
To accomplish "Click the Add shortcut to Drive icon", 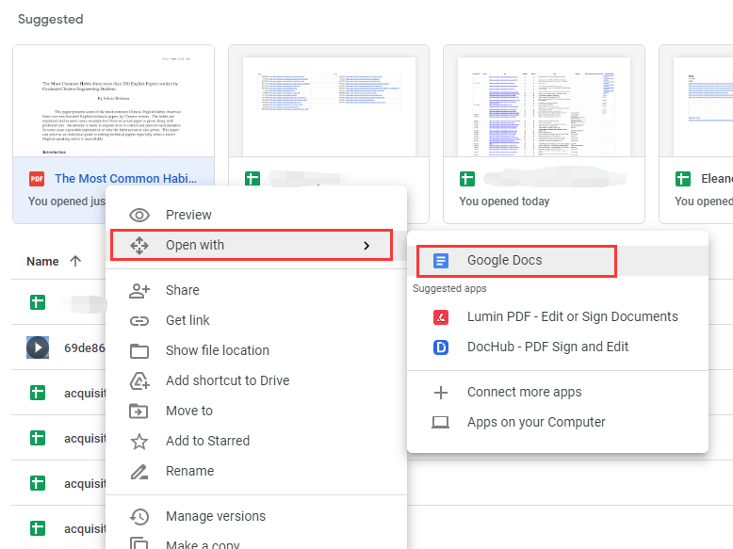I will coord(139,380).
